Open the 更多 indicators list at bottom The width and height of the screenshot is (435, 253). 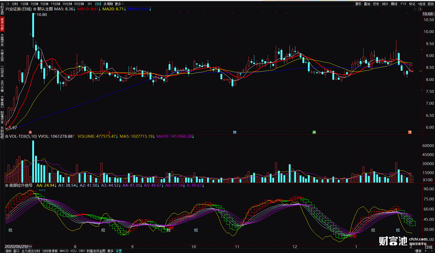coord(110,251)
